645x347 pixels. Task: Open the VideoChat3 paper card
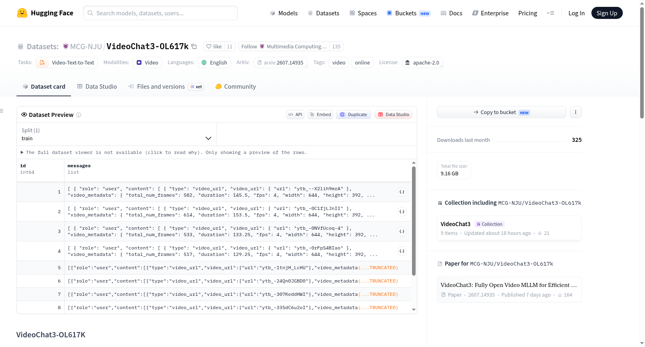coord(509,289)
